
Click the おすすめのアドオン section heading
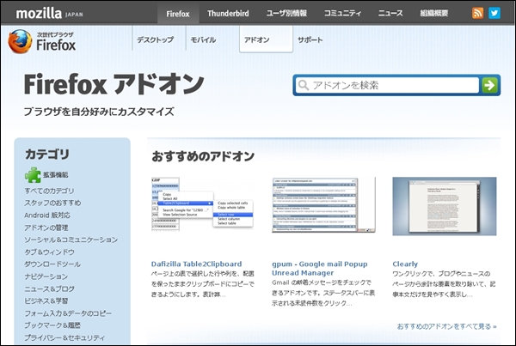tap(203, 156)
